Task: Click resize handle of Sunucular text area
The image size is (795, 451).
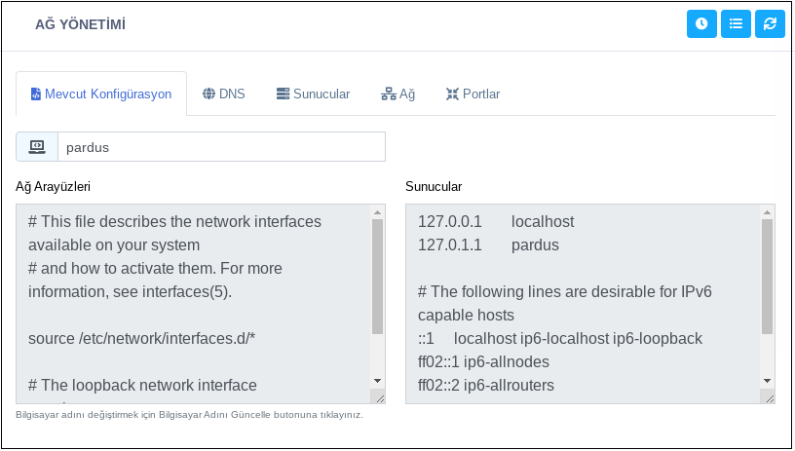Action: pos(769,396)
